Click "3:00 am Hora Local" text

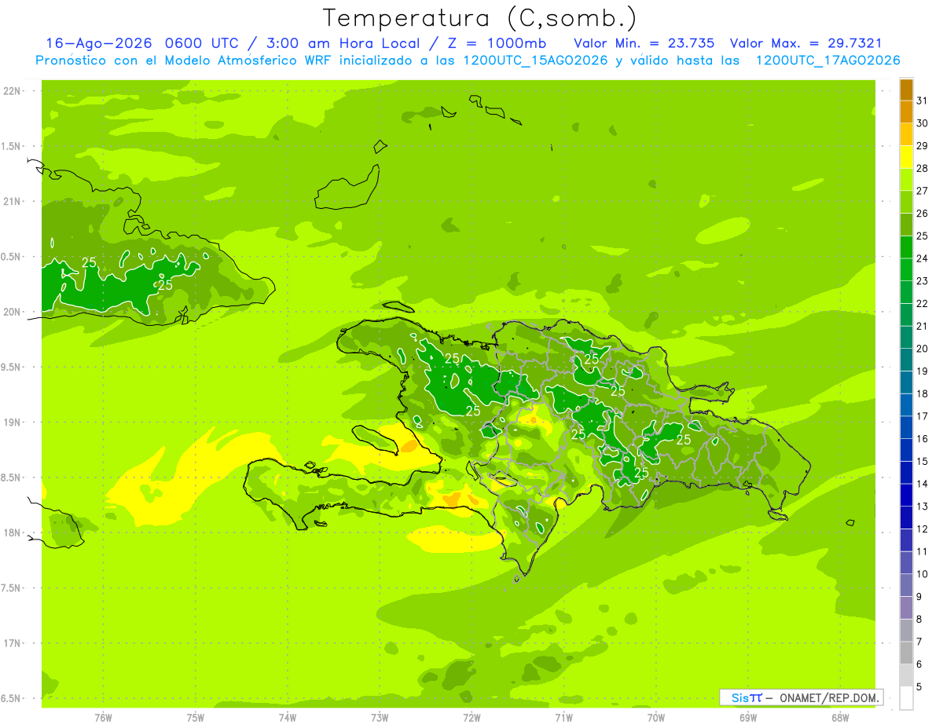(343, 43)
